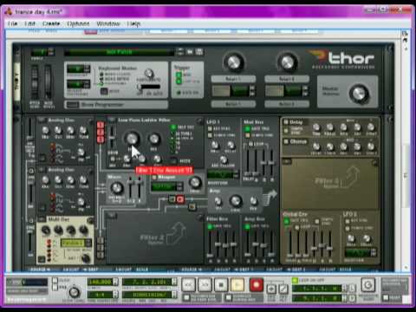This screenshot has height=312, width=416.
Task: Open the Low Pass Ladder Filter type dropdown
Action: [112, 120]
